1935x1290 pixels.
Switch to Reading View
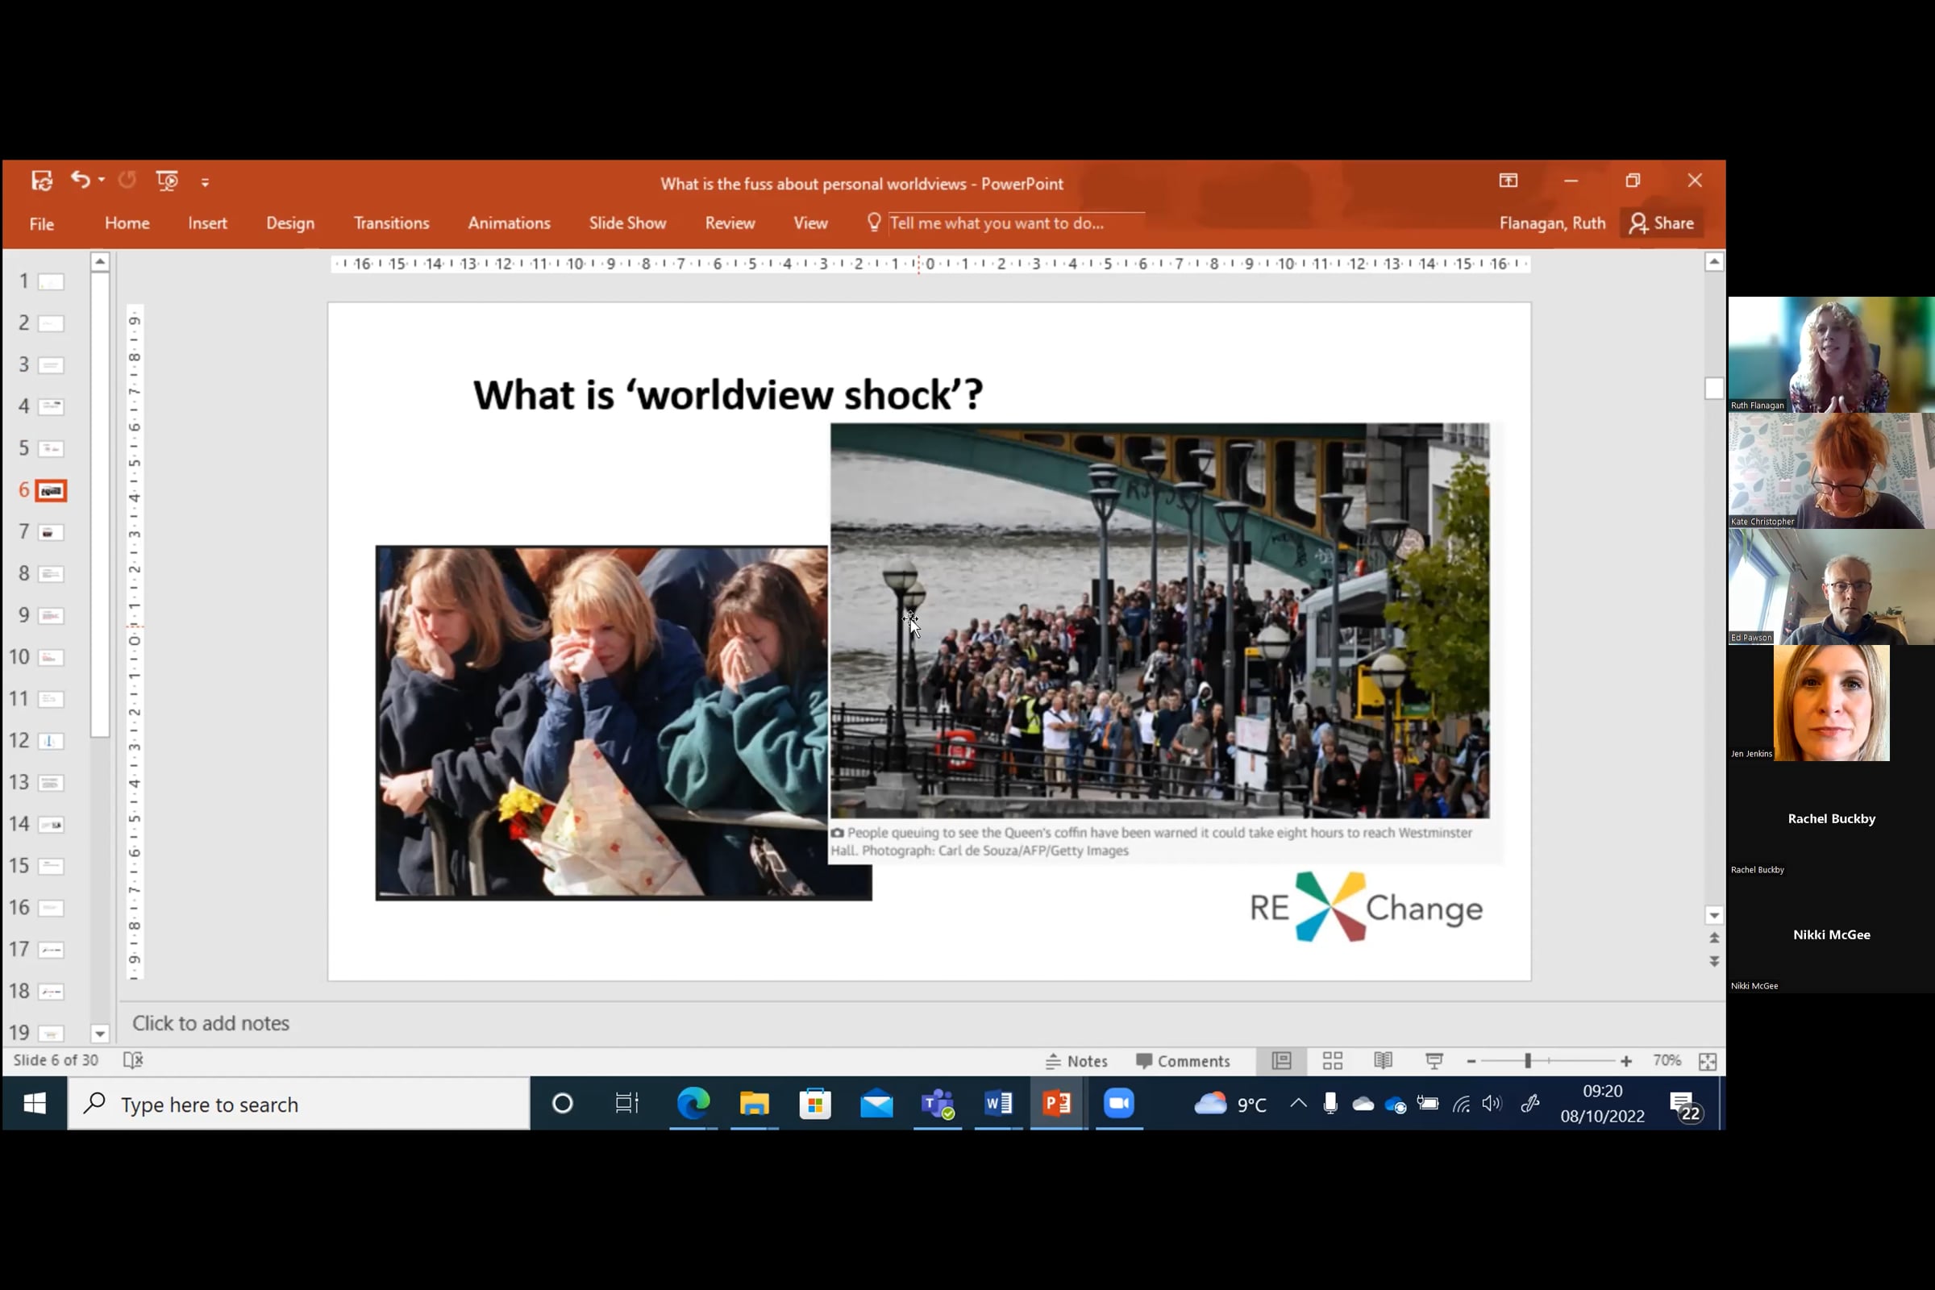click(1383, 1061)
